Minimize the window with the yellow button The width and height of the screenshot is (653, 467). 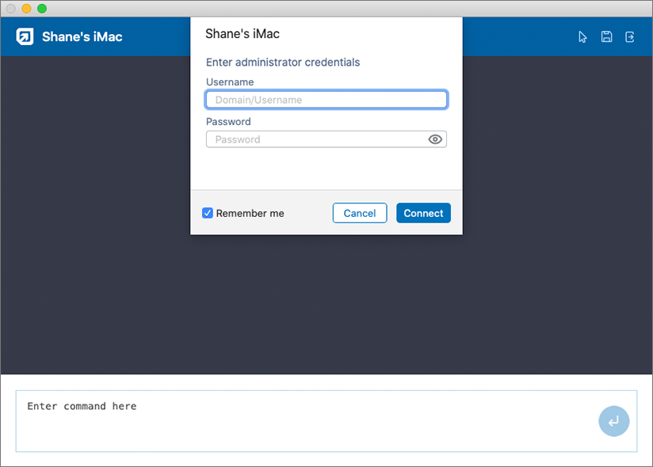26,8
